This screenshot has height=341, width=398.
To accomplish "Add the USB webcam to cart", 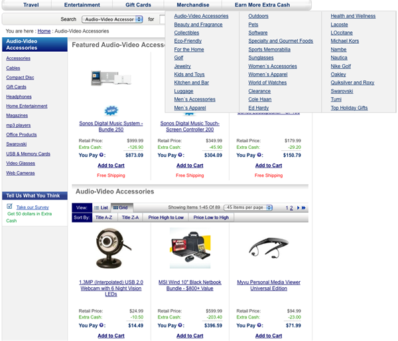I will [111, 336].
